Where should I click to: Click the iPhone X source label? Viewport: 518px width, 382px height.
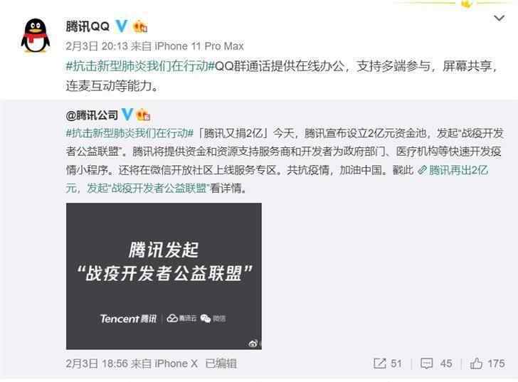(x=176, y=364)
